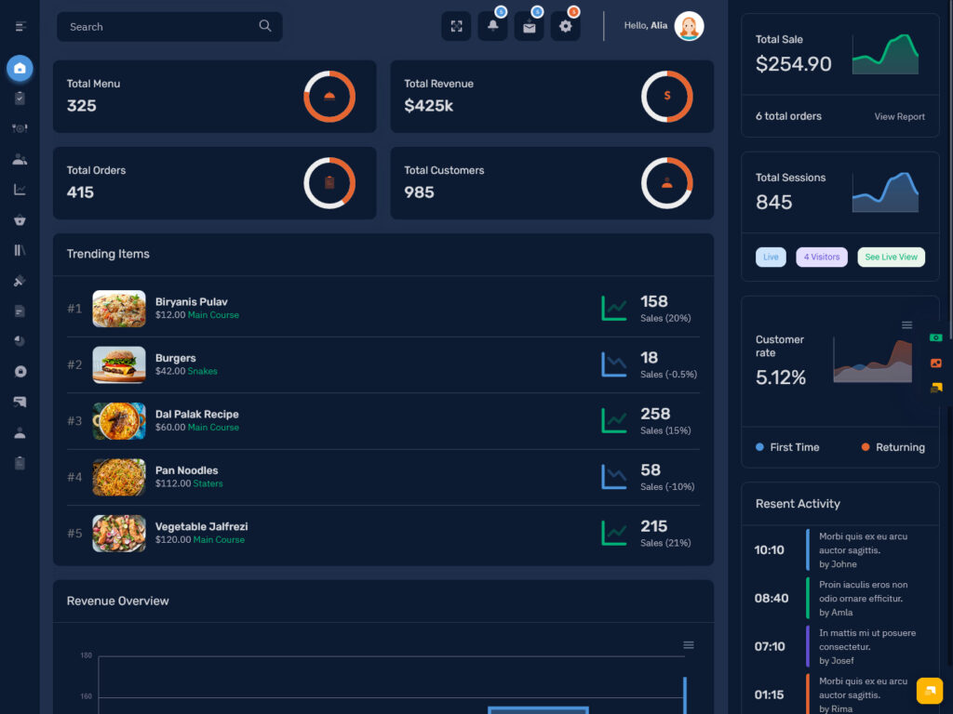Screen dimensions: 953x714
Task: Click the Total Revenue dollar ring
Action: tap(666, 97)
